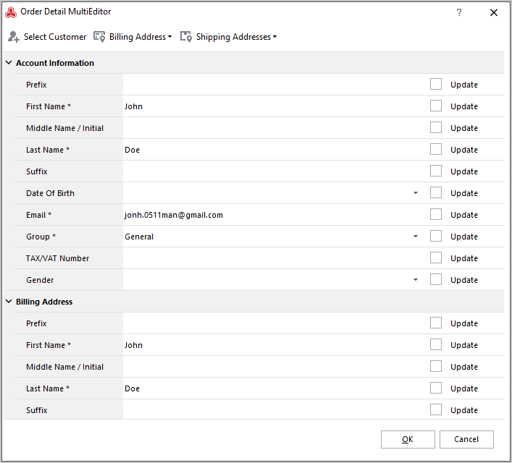Click the Cancel button
Image resolution: width=512 pixels, height=463 pixels.
click(x=466, y=439)
